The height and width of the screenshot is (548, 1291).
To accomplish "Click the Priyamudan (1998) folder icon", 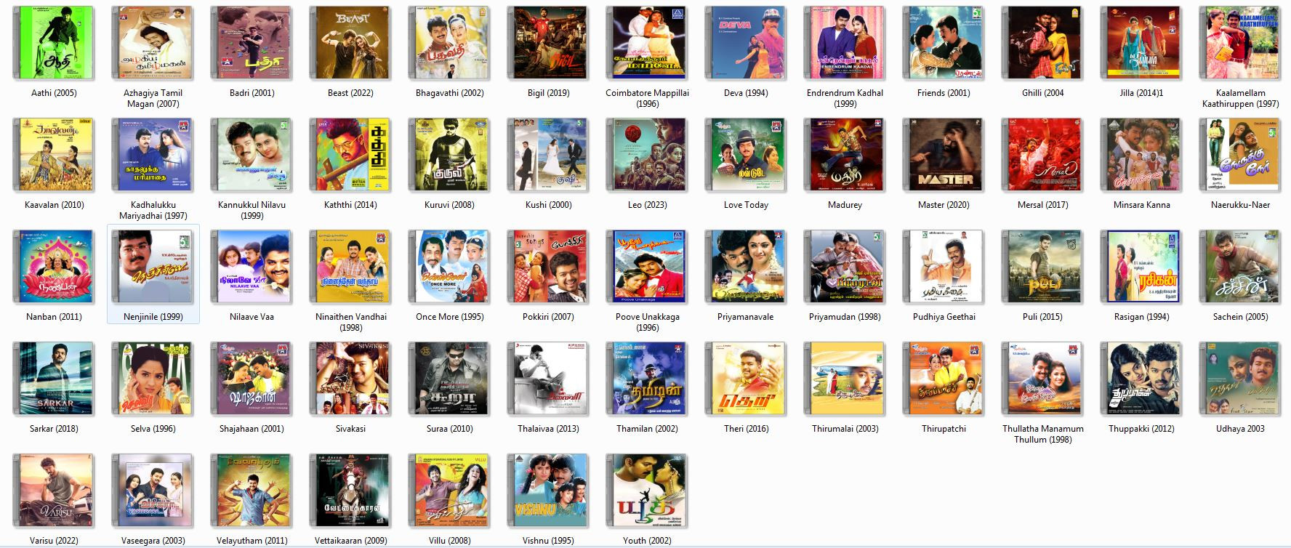I will click(x=845, y=267).
